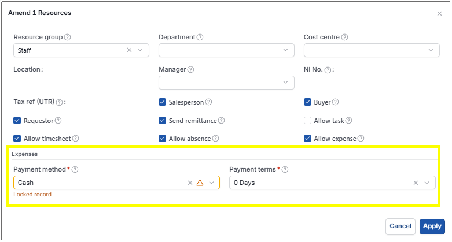Expand the Cost centre dropdown
The height and width of the screenshot is (242, 452).
tap(372, 50)
